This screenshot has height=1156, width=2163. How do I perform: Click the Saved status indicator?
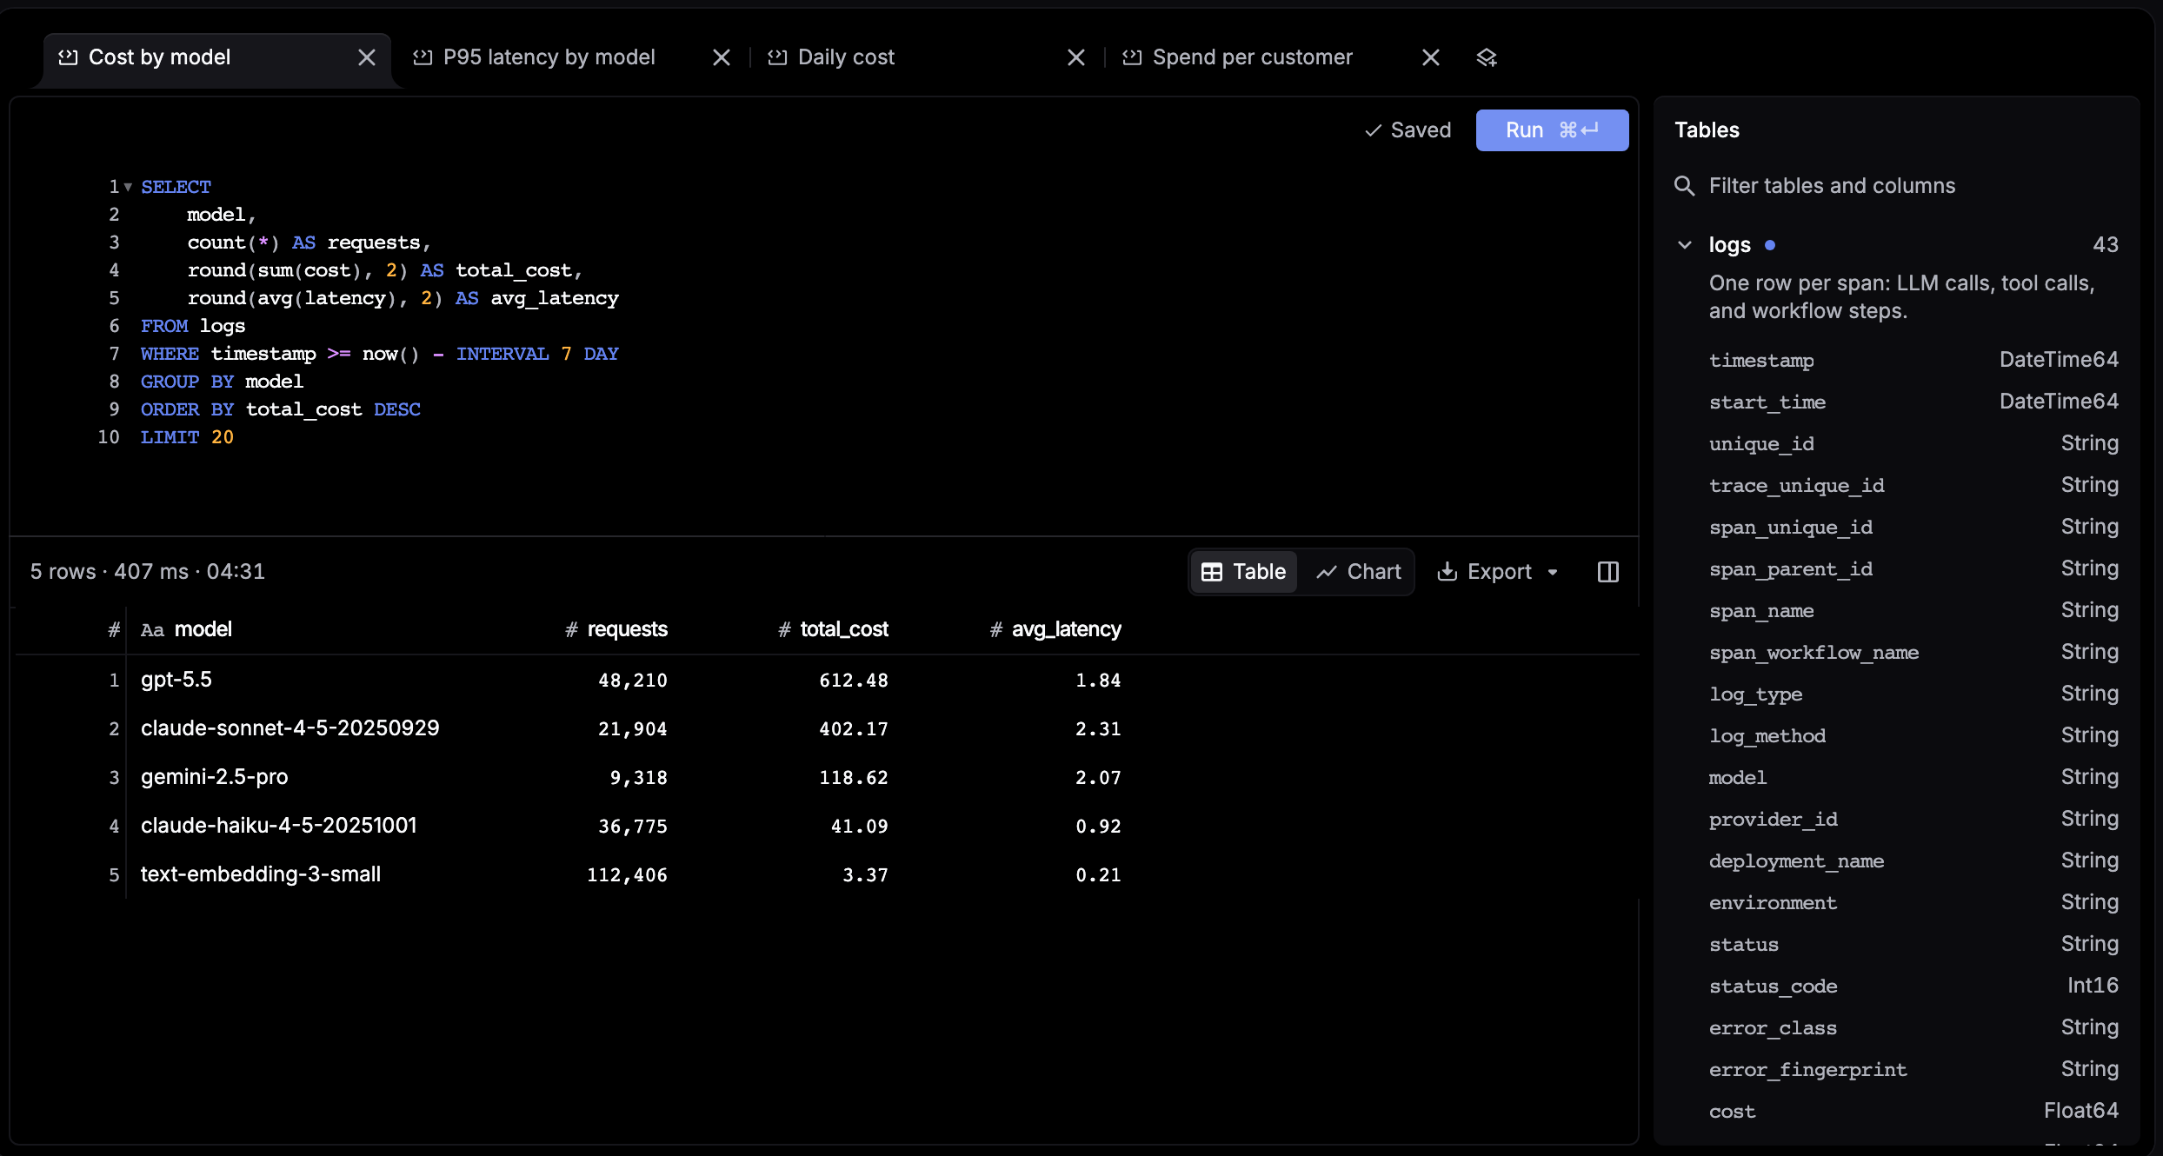(1408, 130)
